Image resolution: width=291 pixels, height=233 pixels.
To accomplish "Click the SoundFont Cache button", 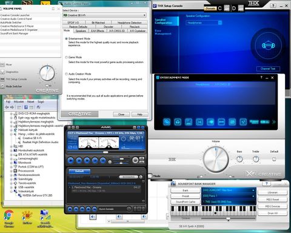I will tap(186, 202).
